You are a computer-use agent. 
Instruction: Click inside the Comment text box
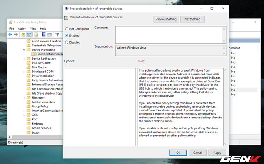169,35
